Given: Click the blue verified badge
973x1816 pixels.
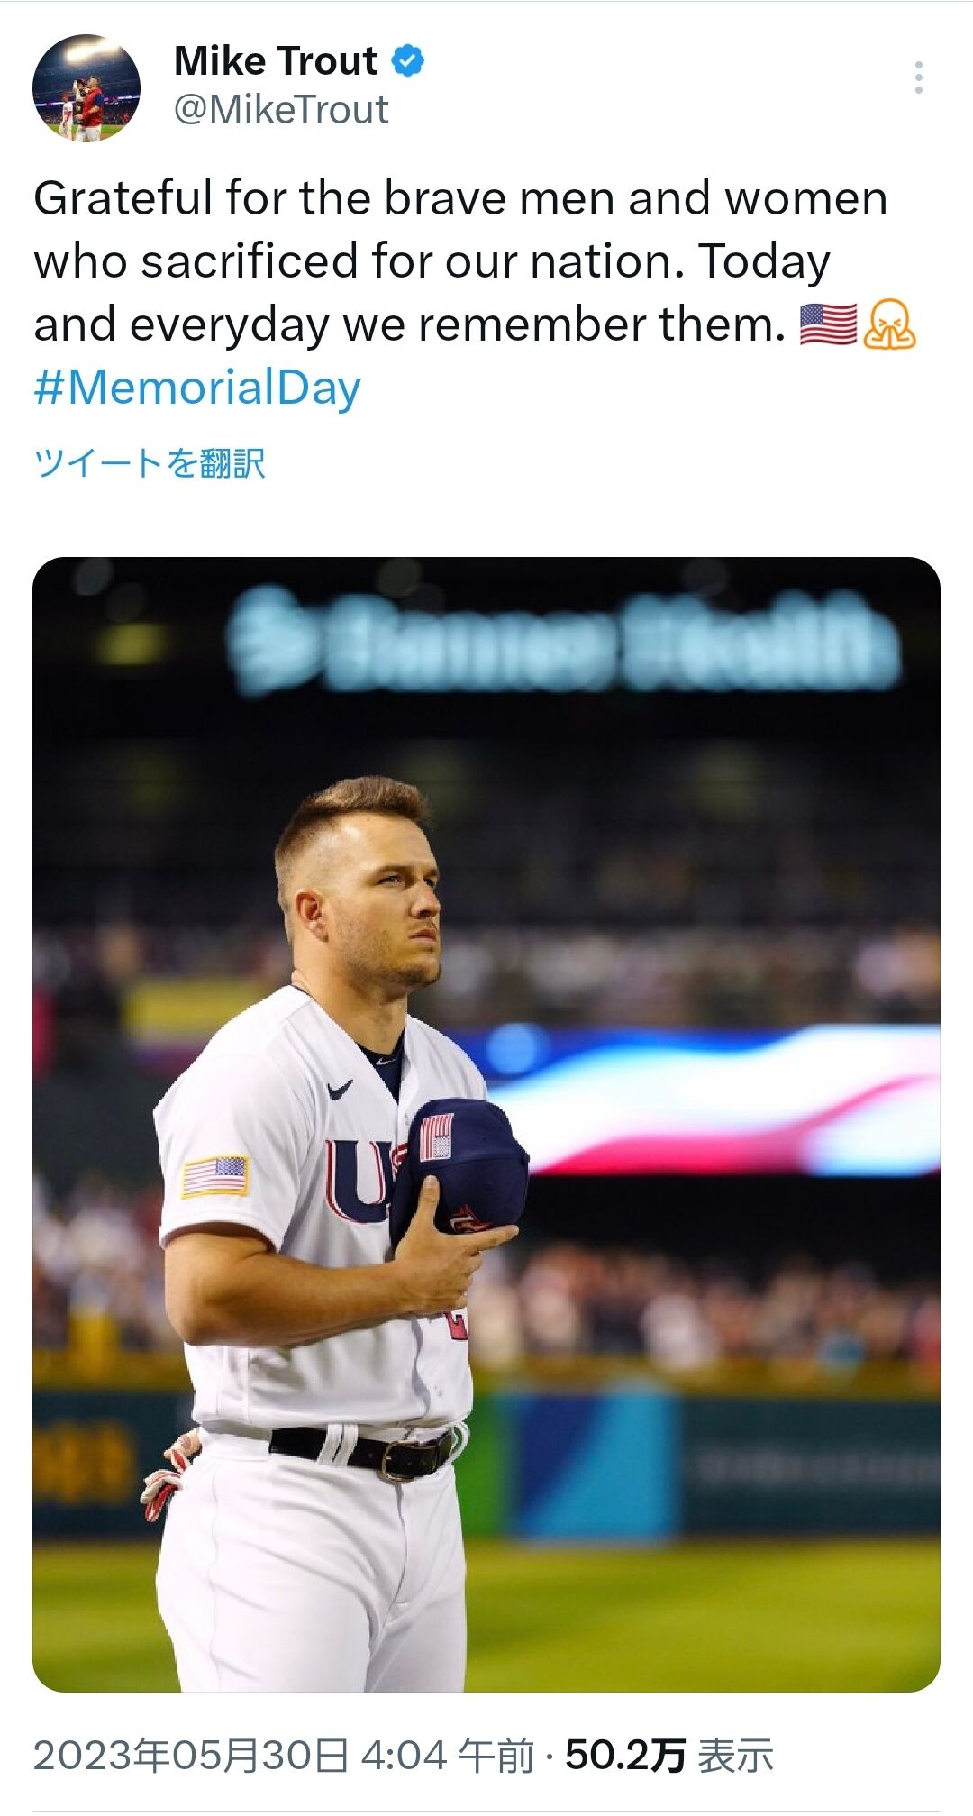Looking at the screenshot, I should tap(407, 61).
